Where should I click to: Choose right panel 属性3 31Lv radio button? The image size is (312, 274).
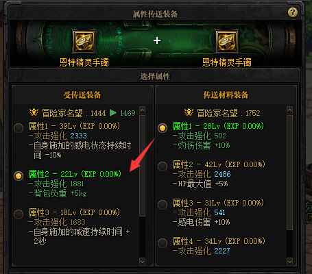(163, 204)
